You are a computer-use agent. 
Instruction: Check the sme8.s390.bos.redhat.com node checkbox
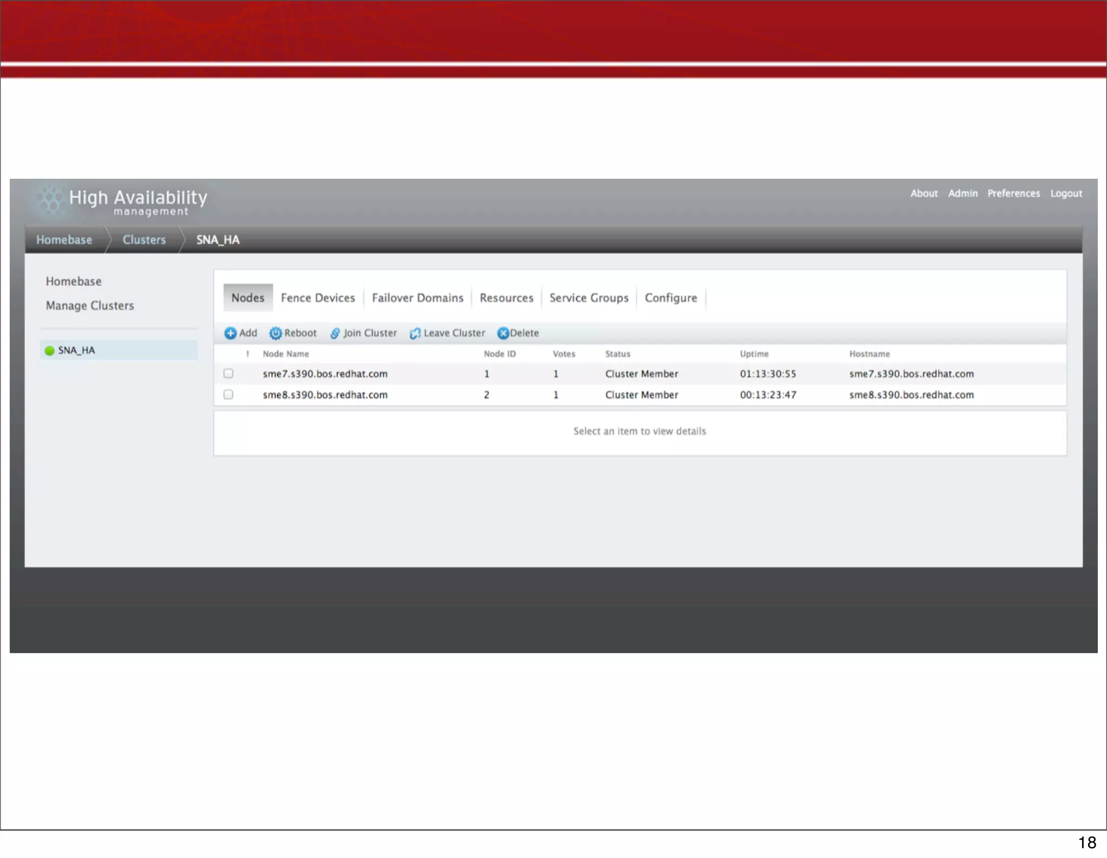(x=229, y=394)
